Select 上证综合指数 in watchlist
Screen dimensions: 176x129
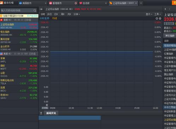19,26
